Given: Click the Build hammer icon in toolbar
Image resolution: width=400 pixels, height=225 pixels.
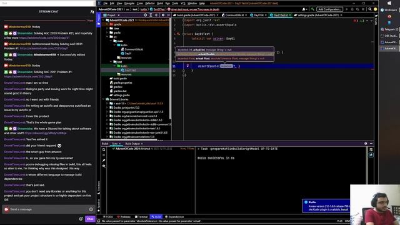Looking at the screenshot, I should (312, 9).
